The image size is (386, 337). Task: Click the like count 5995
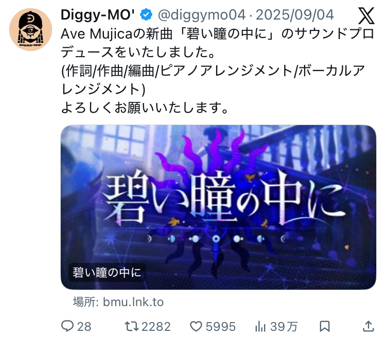tap(221, 327)
